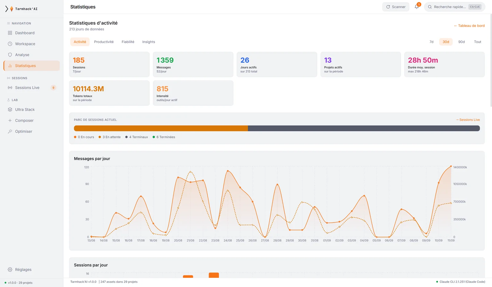Open Réglages settings item
492x287 pixels.
[32, 269]
